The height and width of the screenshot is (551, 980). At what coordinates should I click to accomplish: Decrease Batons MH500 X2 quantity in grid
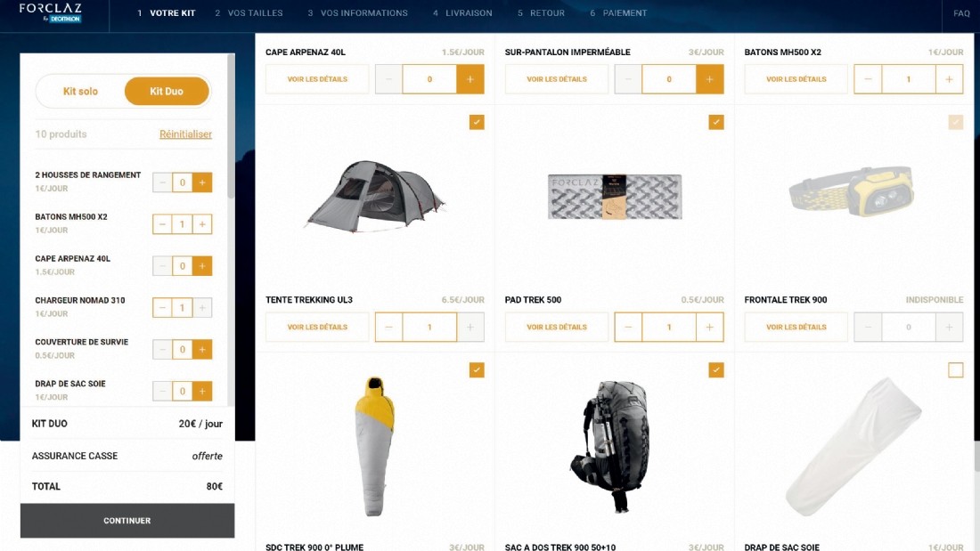coord(868,79)
